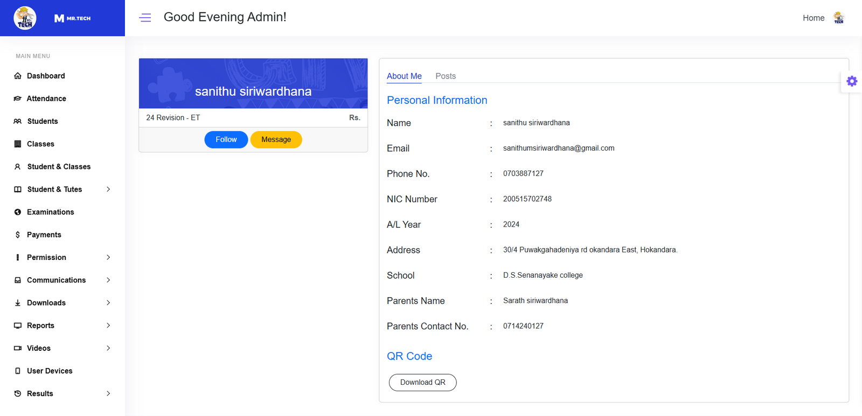Expand the Student & Tutes submenu

[x=108, y=189]
